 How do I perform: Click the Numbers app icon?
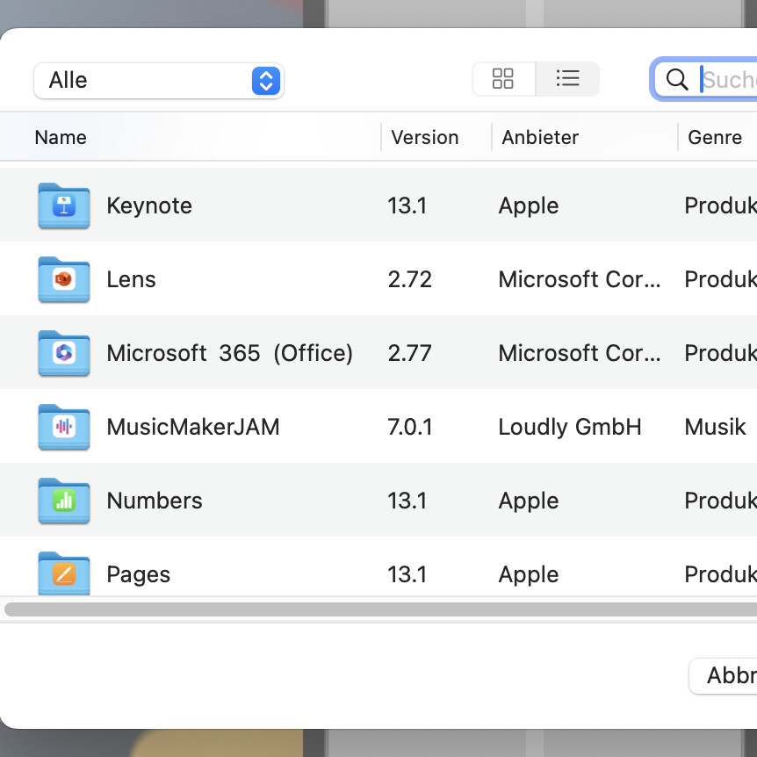tap(63, 501)
